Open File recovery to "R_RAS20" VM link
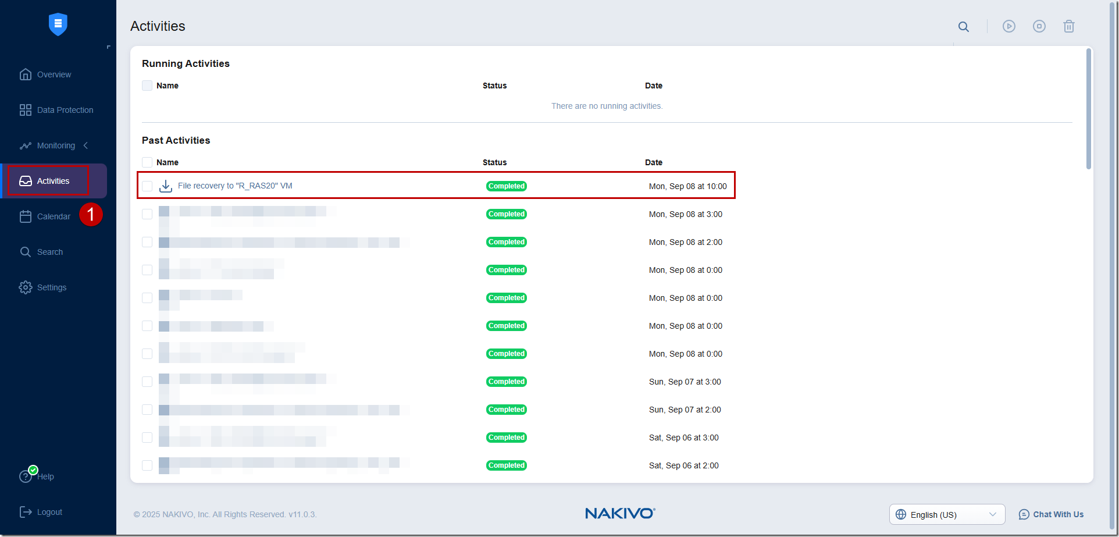Screen dimensions: 1119x537 (235, 186)
